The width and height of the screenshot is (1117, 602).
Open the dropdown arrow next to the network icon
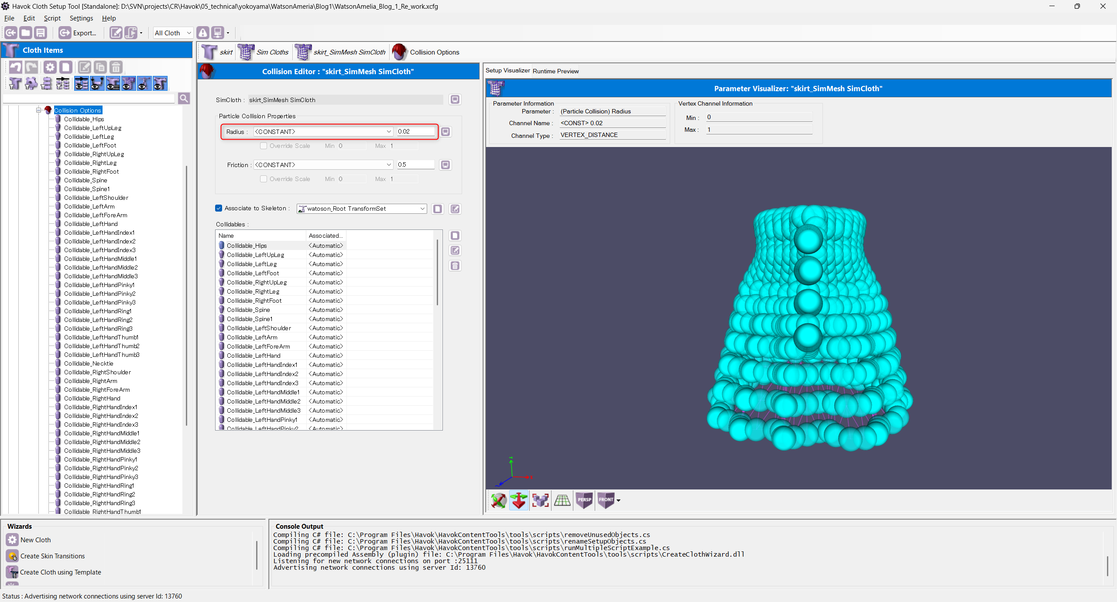point(228,33)
